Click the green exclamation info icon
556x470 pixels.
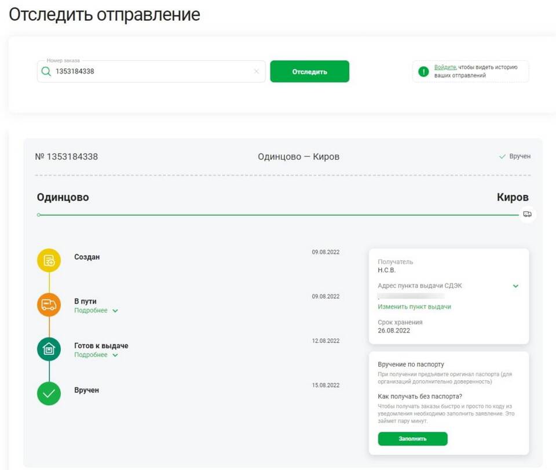coord(423,72)
